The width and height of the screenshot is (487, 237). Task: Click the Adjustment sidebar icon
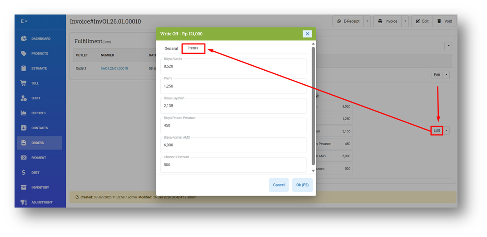[24, 202]
